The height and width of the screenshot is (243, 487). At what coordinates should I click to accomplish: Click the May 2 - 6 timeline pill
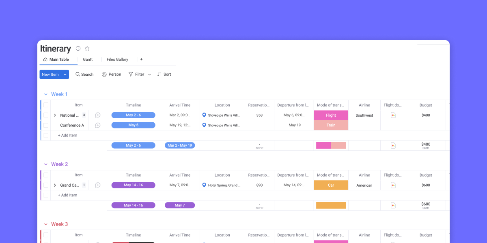133,115
